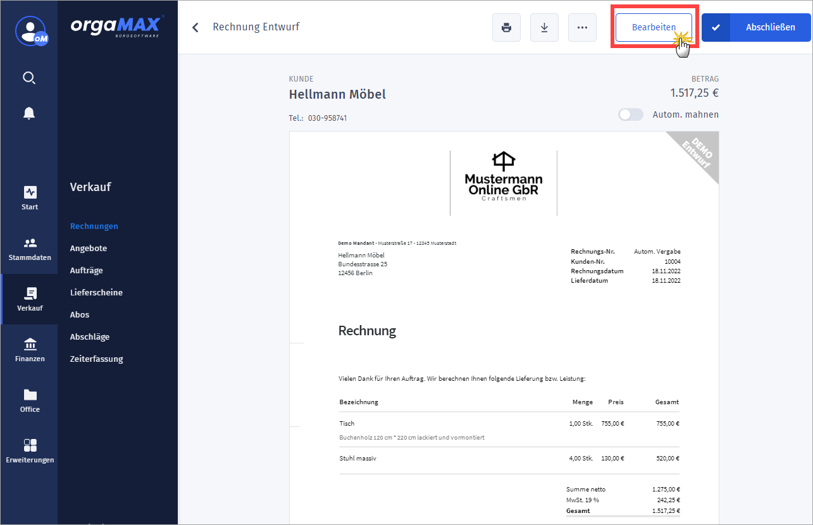Click the Bearbeiten button
The image size is (813, 525).
coord(654,28)
